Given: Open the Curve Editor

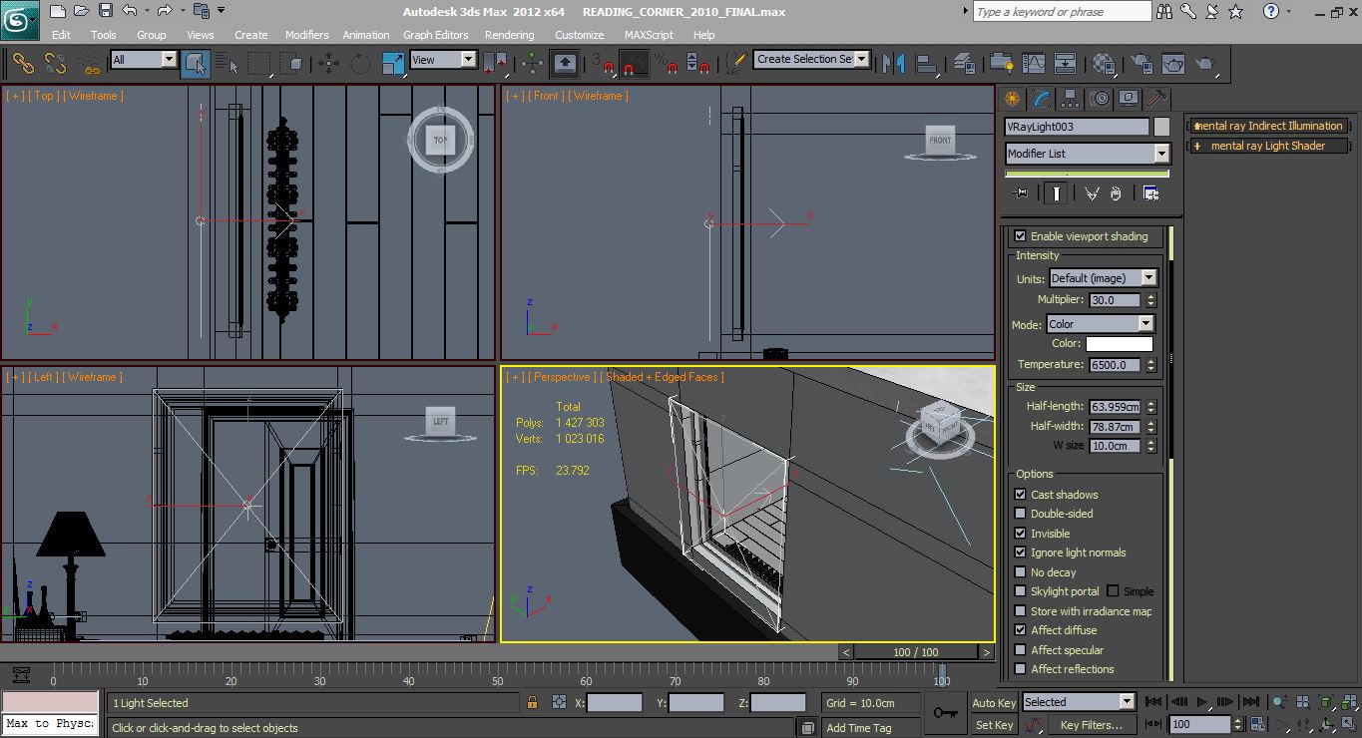Looking at the screenshot, I should coord(1033,64).
